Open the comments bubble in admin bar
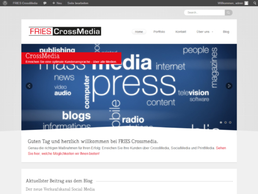This screenshot has height=194, width=258. [x=45, y=3]
